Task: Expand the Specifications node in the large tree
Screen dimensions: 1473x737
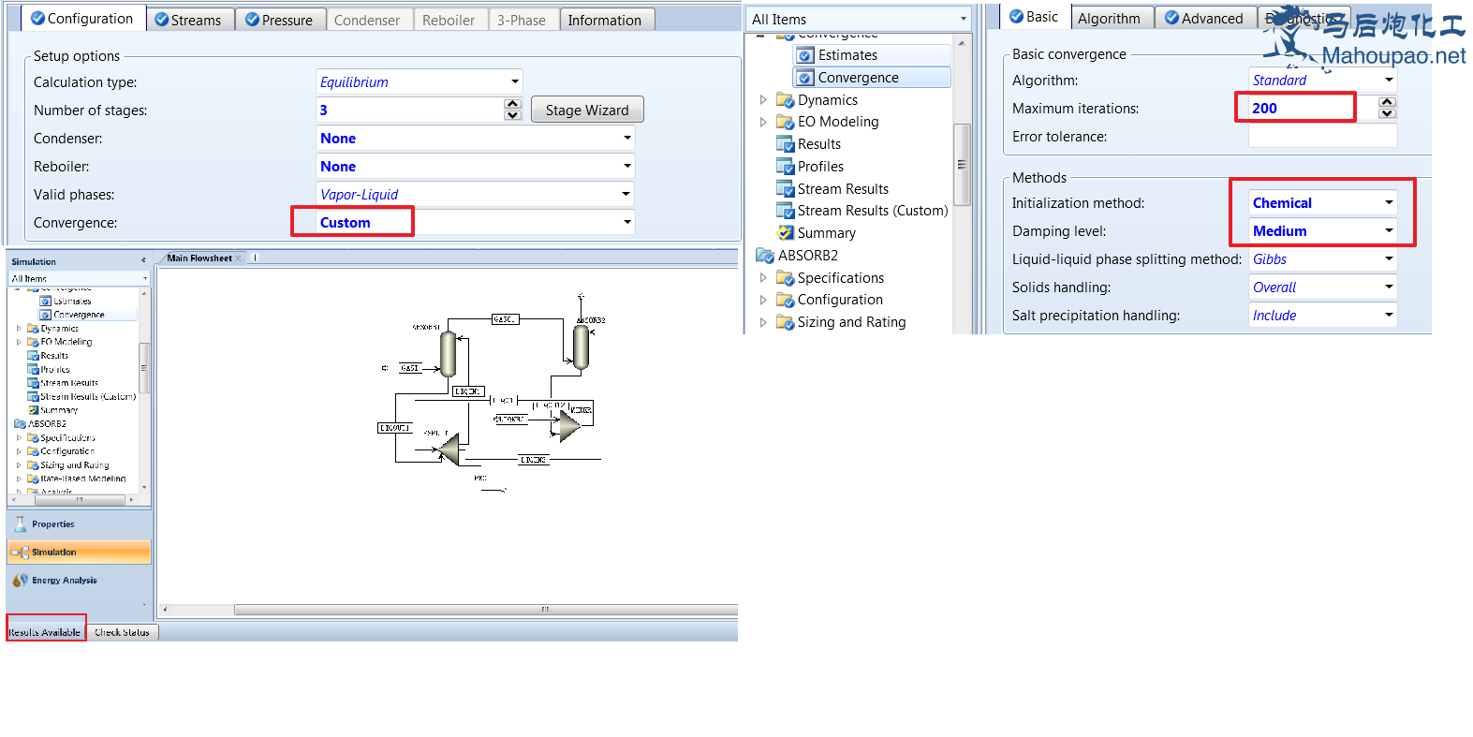Action: point(763,278)
